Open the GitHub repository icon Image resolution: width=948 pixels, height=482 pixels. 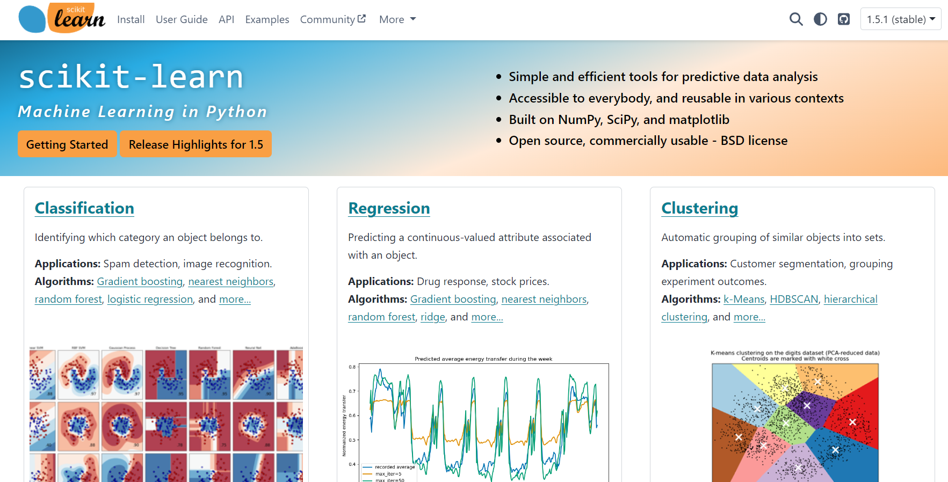[844, 19]
